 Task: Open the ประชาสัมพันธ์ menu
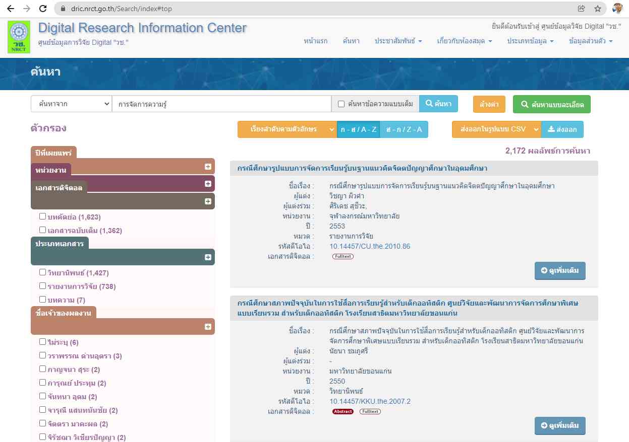coord(398,41)
